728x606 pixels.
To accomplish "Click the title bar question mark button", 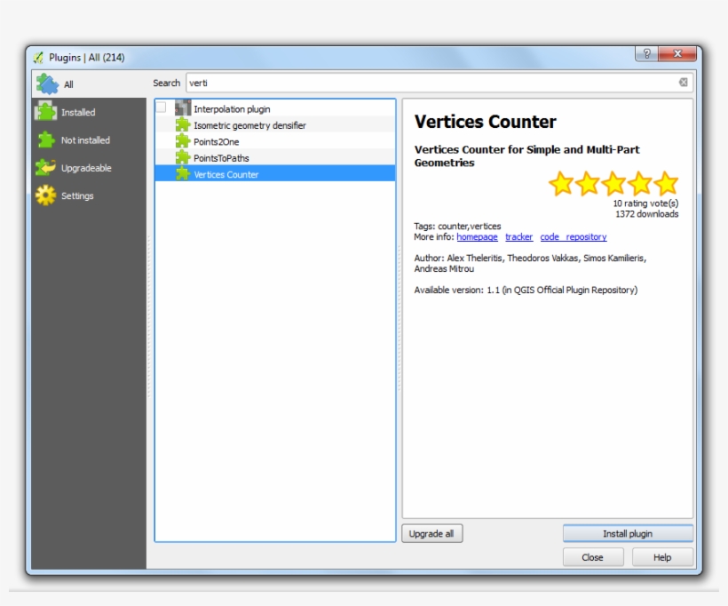I will pyautogui.click(x=646, y=53).
